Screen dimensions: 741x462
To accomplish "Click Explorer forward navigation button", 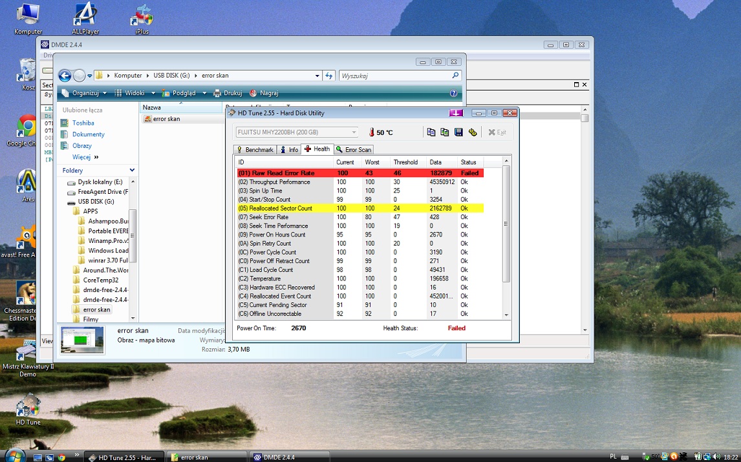I will click(x=80, y=76).
